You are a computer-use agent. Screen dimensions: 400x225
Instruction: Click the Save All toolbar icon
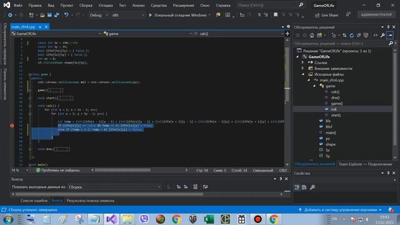point(56,15)
